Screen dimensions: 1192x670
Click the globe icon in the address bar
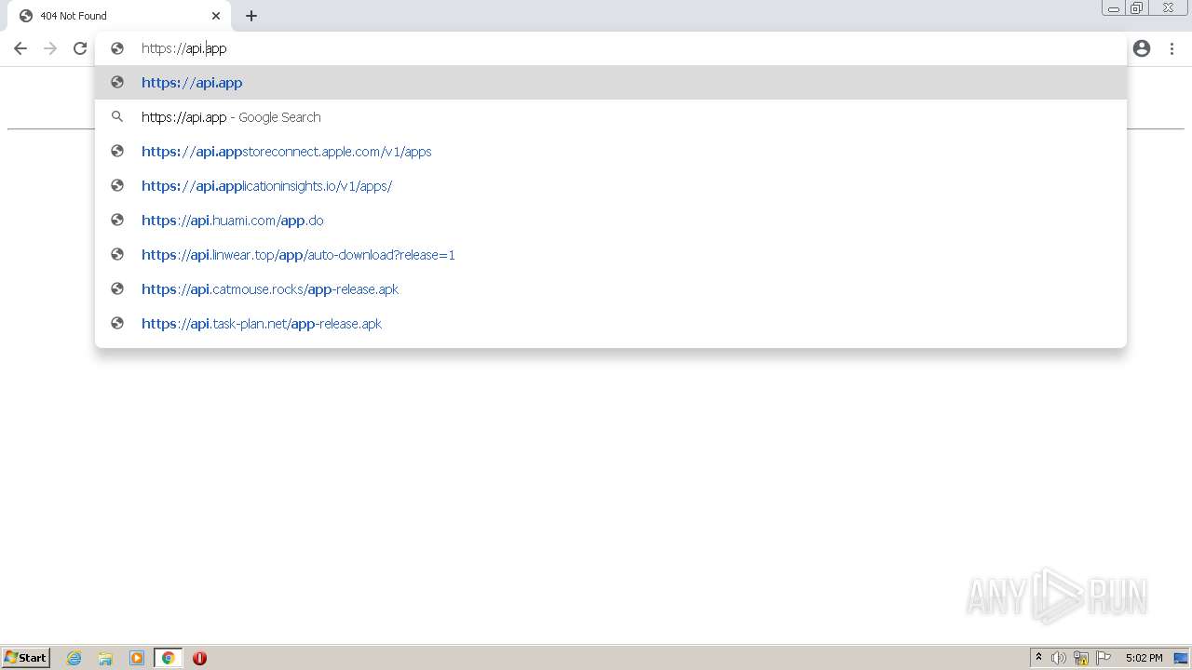point(117,48)
